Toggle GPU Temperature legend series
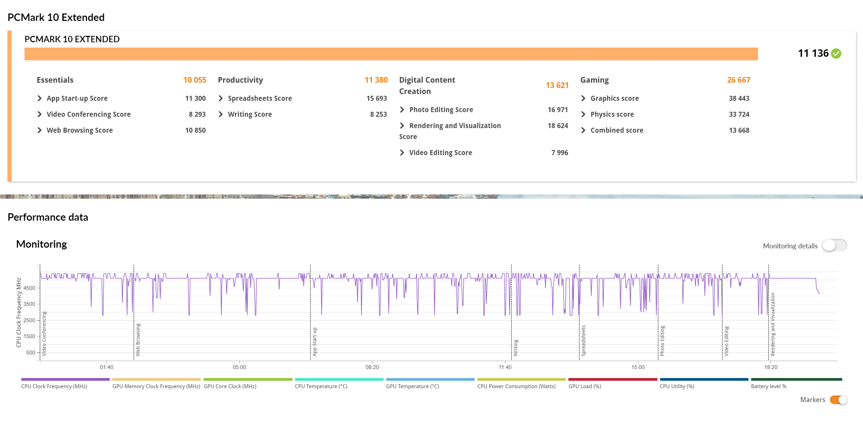This screenshot has width=863, height=424. click(412, 386)
